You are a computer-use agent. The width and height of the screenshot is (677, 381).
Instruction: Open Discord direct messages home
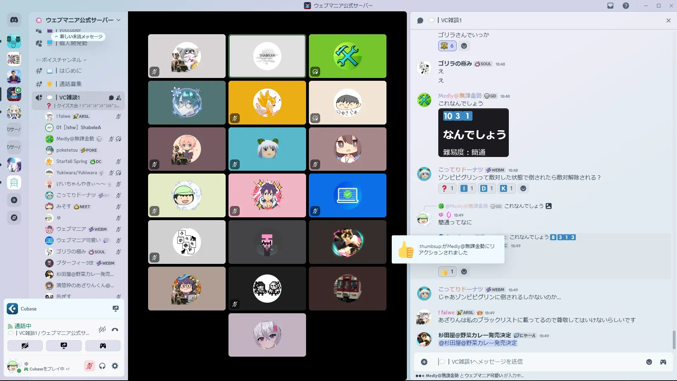(14, 20)
